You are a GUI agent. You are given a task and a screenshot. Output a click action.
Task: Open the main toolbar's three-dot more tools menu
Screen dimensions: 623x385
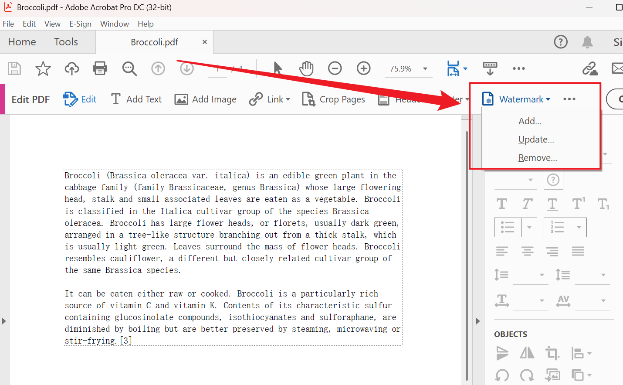click(519, 68)
